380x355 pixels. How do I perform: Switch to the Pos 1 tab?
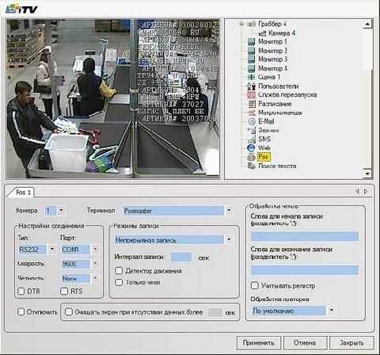(x=23, y=193)
